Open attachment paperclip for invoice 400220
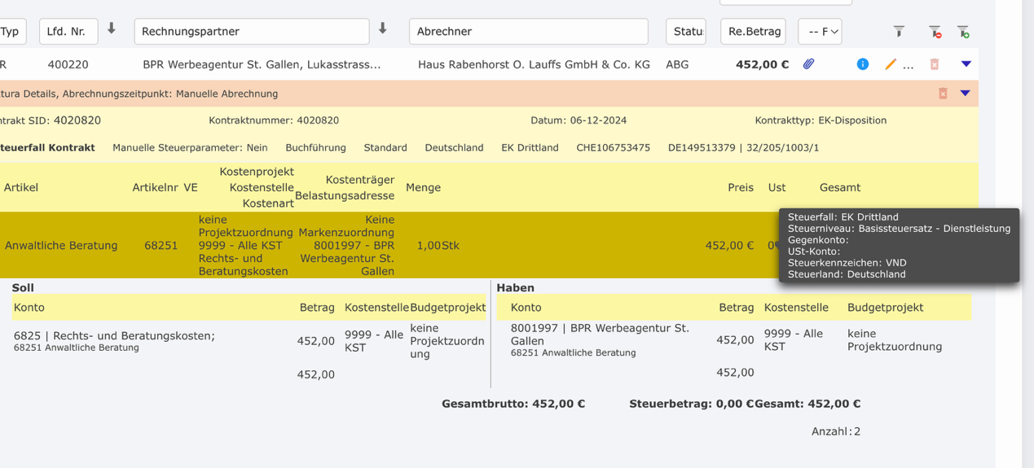Image resolution: width=1034 pixels, height=468 pixels. [808, 64]
